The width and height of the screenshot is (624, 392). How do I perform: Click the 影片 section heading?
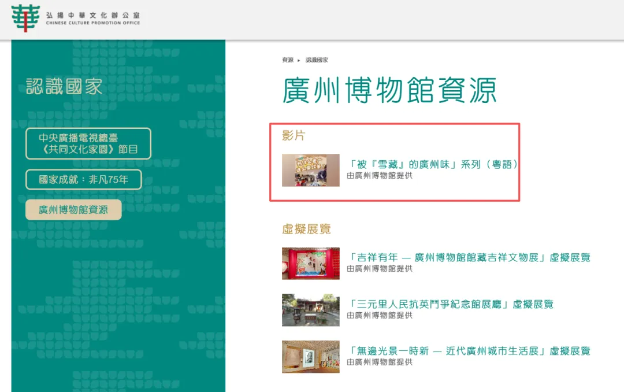point(294,135)
